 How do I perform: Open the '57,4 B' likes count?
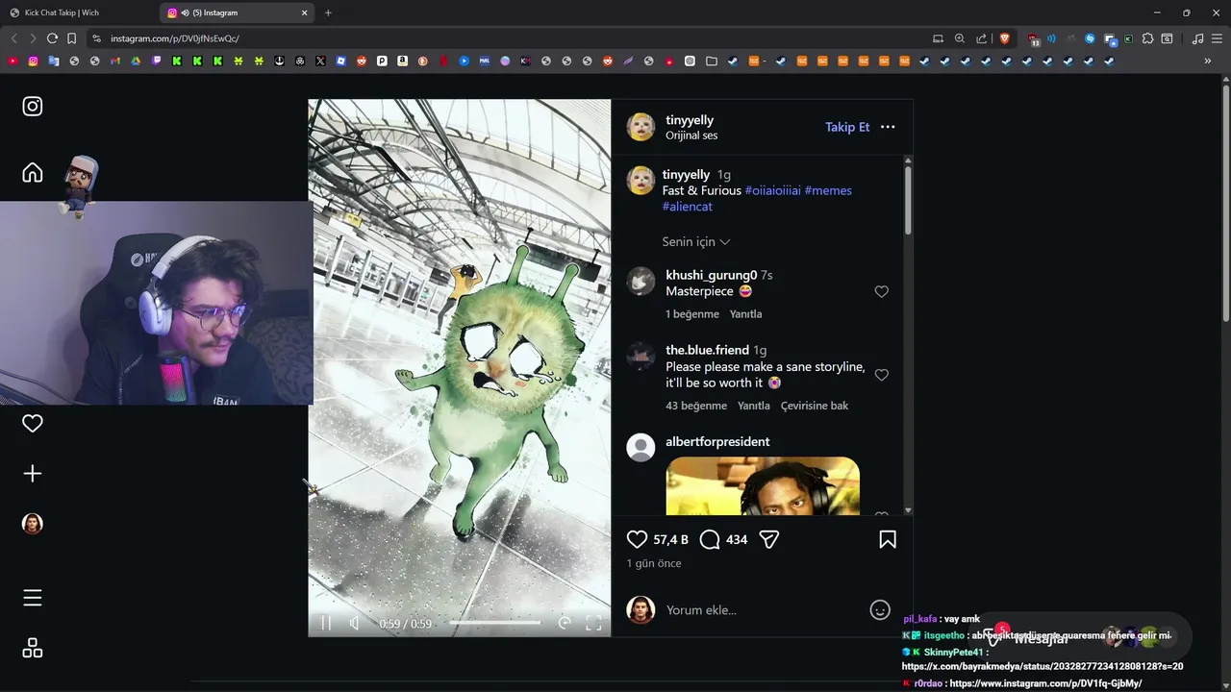coord(670,540)
